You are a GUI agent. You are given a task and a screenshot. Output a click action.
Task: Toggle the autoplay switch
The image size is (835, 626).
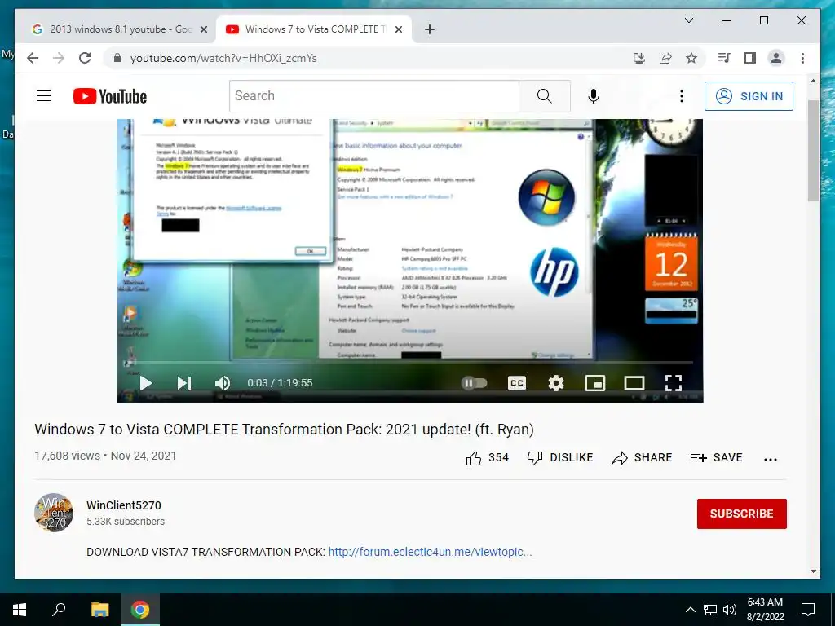click(474, 383)
